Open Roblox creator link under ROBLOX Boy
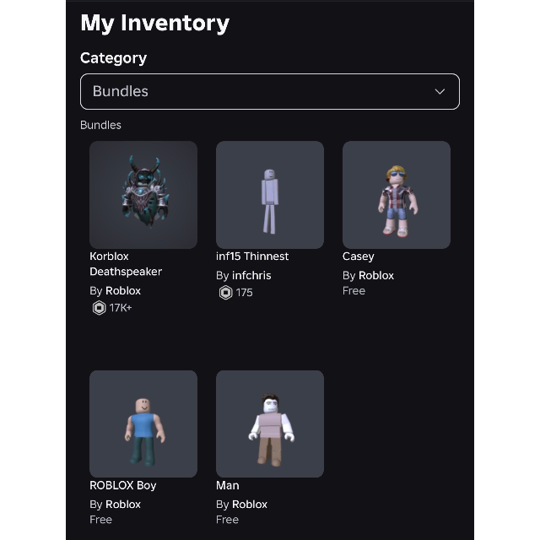Screen dimensions: 540x540 coord(123,505)
